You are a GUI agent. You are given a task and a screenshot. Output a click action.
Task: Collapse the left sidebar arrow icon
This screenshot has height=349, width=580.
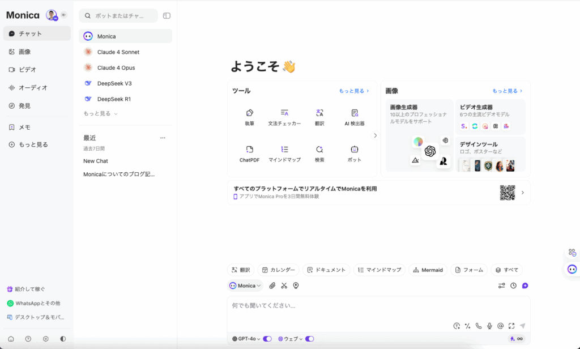coord(64,15)
